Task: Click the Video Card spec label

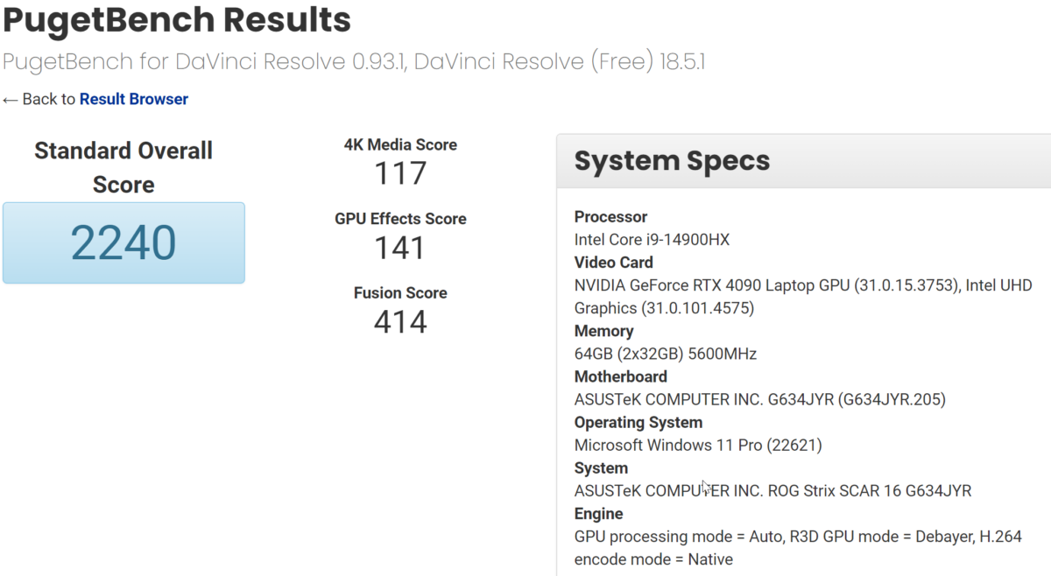Action: click(x=613, y=263)
